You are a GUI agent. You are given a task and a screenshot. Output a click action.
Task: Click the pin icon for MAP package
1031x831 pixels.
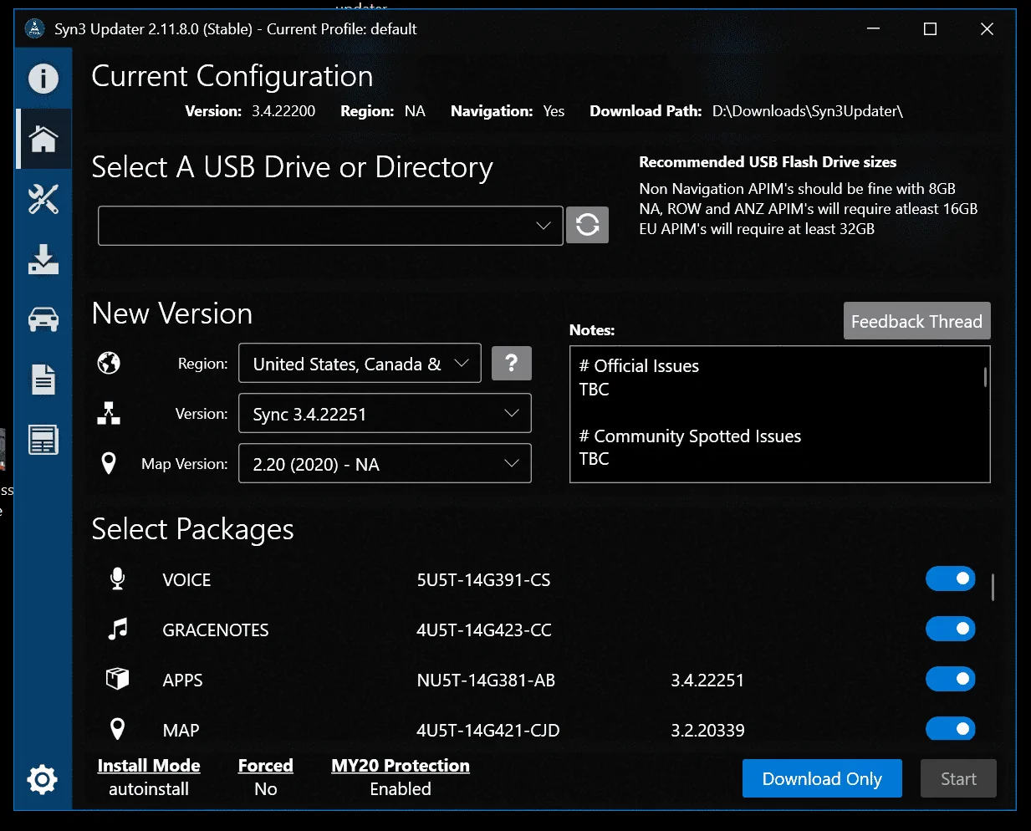pos(118,729)
